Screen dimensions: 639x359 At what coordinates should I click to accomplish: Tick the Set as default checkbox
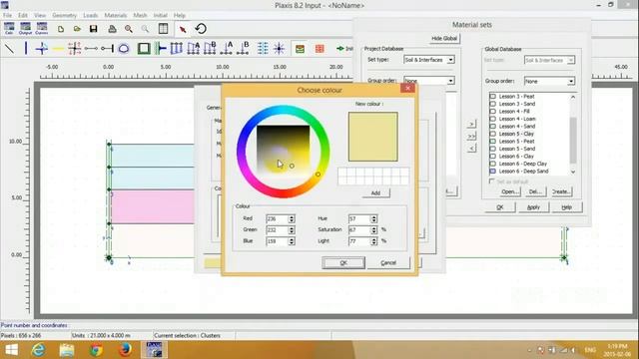point(492,181)
